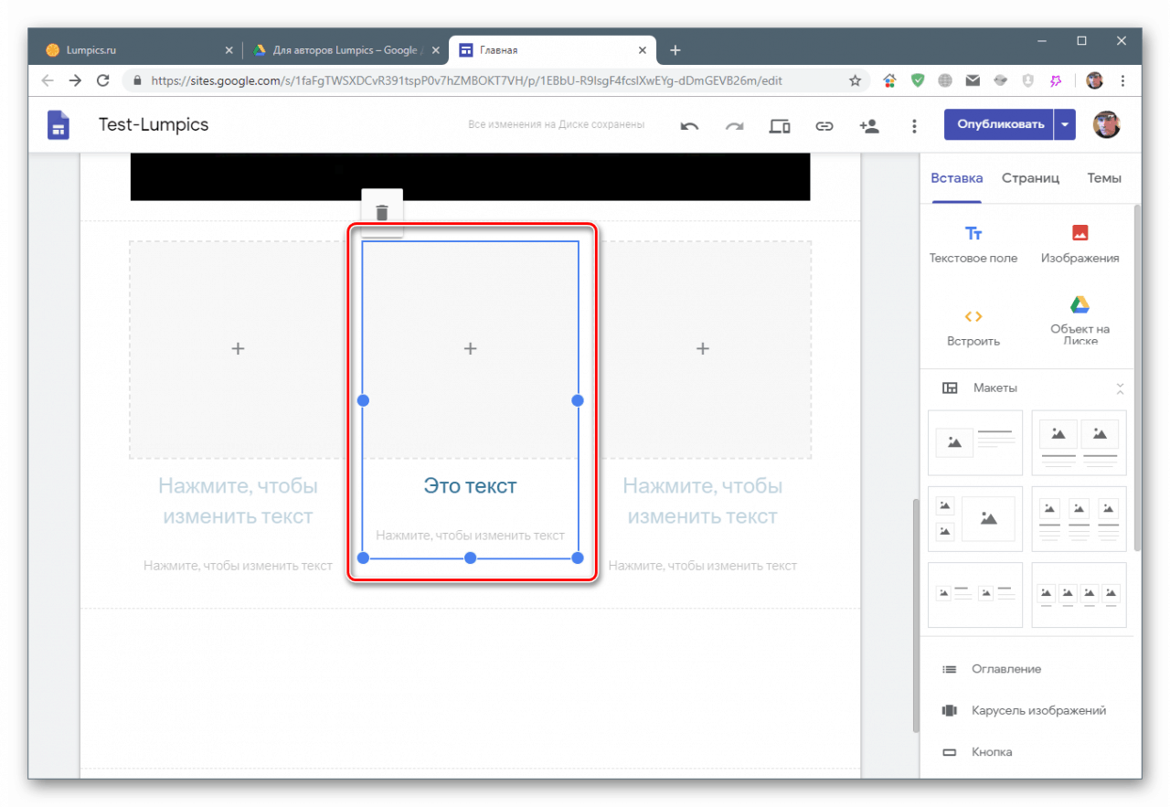Insert an Объект на Диске Drive item
Viewport: 1170px width, 807px height.
point(1080,321)
